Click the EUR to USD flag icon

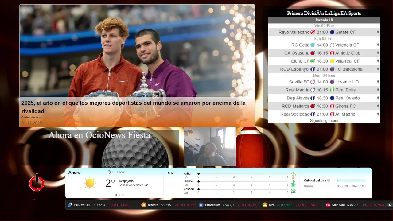pos(70,205)
